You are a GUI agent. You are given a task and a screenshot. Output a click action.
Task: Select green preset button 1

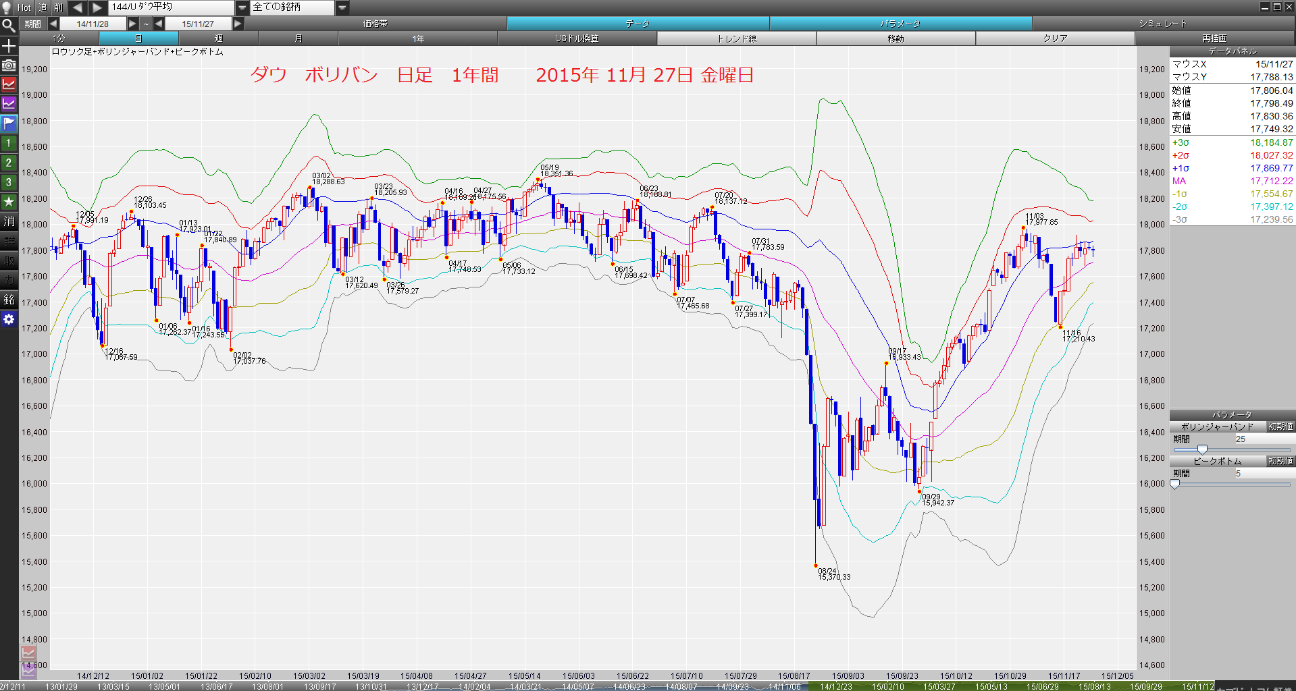[x=9, y=143]
